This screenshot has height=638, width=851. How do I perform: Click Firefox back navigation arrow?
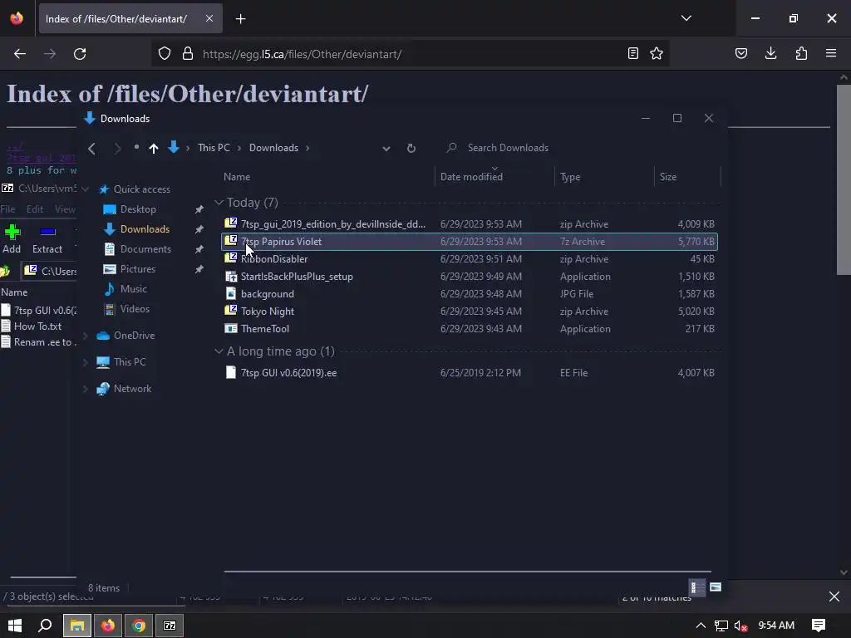[x=20, y=54]
